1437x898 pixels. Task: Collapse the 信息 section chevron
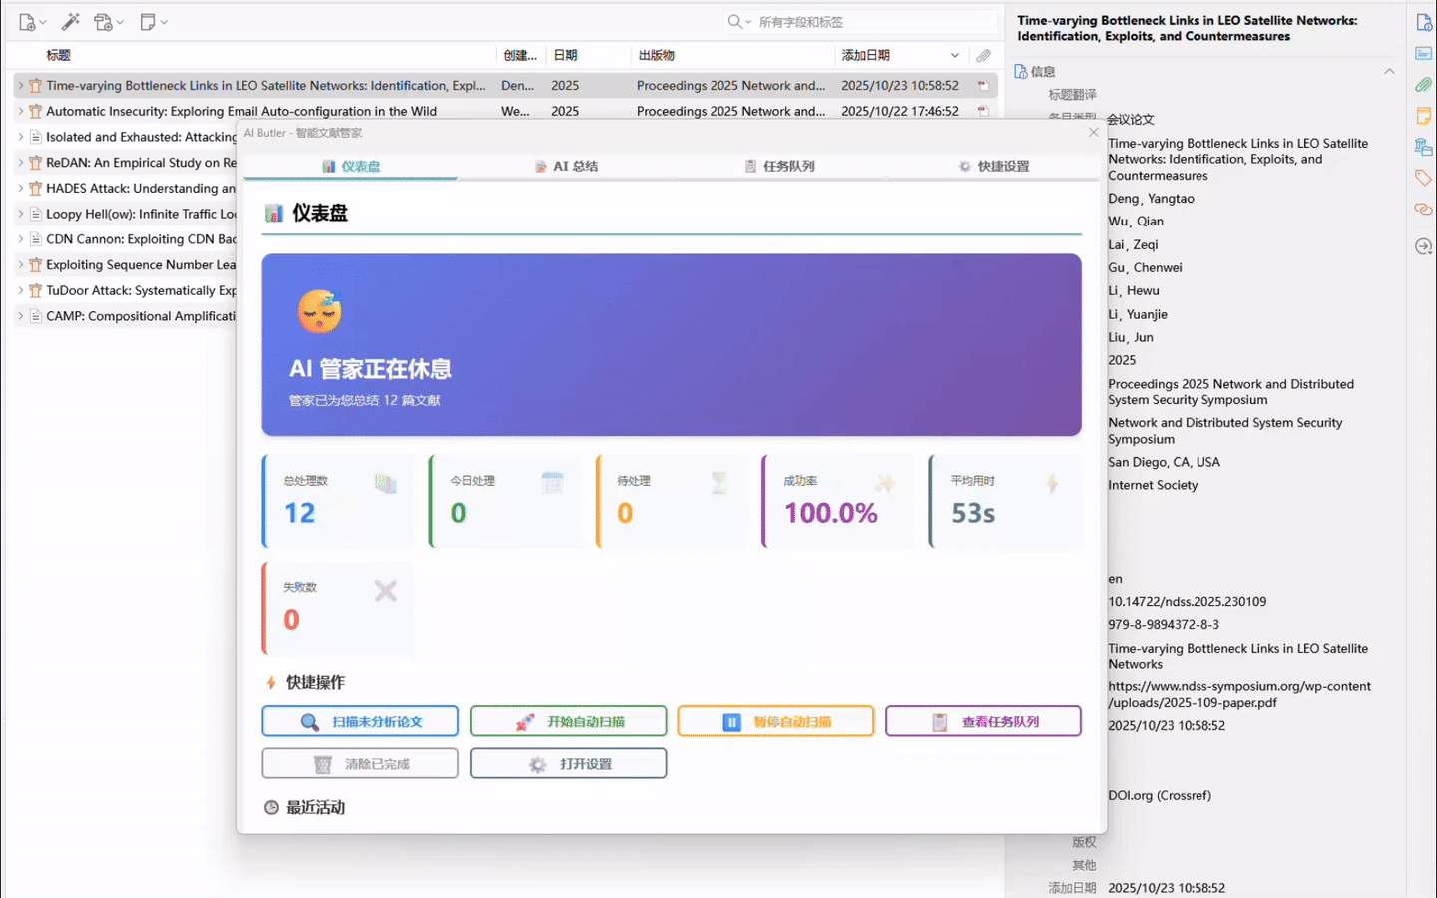coord(1389,71)
